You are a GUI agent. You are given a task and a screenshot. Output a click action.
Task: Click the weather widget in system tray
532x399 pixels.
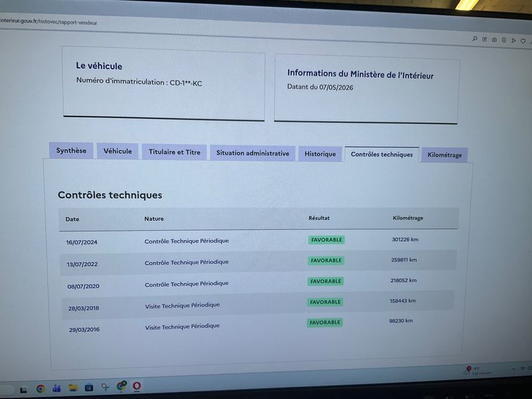click(x=477, y=370)
